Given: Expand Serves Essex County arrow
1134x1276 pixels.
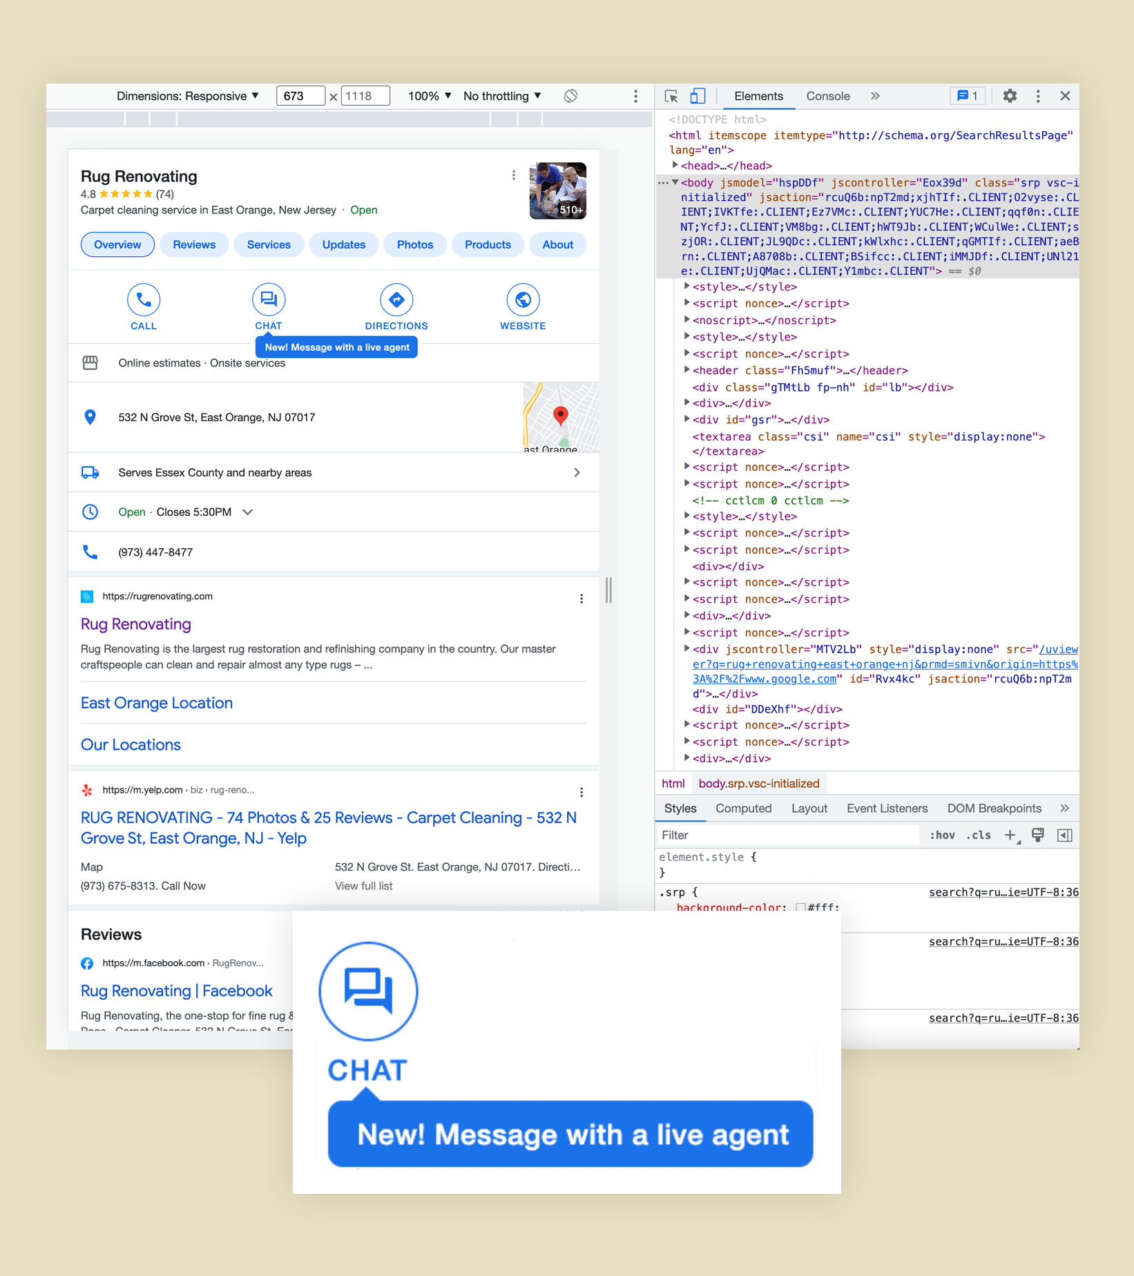Looking at the screenshot, I should click(x=577, y=472).
